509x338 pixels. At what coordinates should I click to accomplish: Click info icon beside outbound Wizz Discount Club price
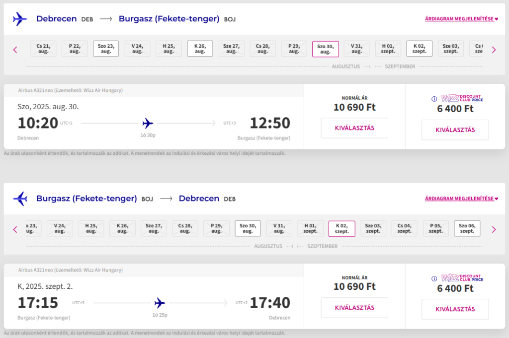pos(435,99)
